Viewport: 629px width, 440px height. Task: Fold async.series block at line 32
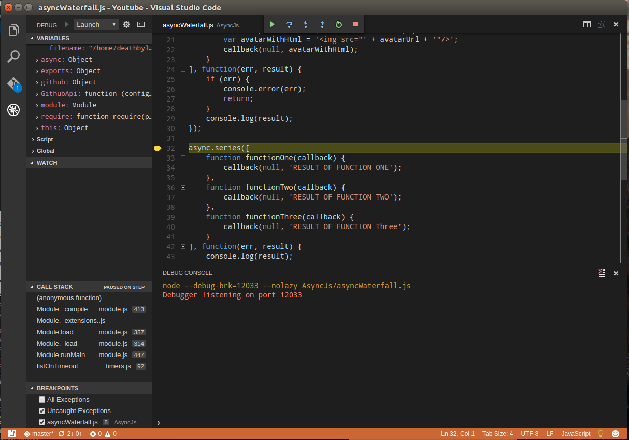(x=183, y=148)
